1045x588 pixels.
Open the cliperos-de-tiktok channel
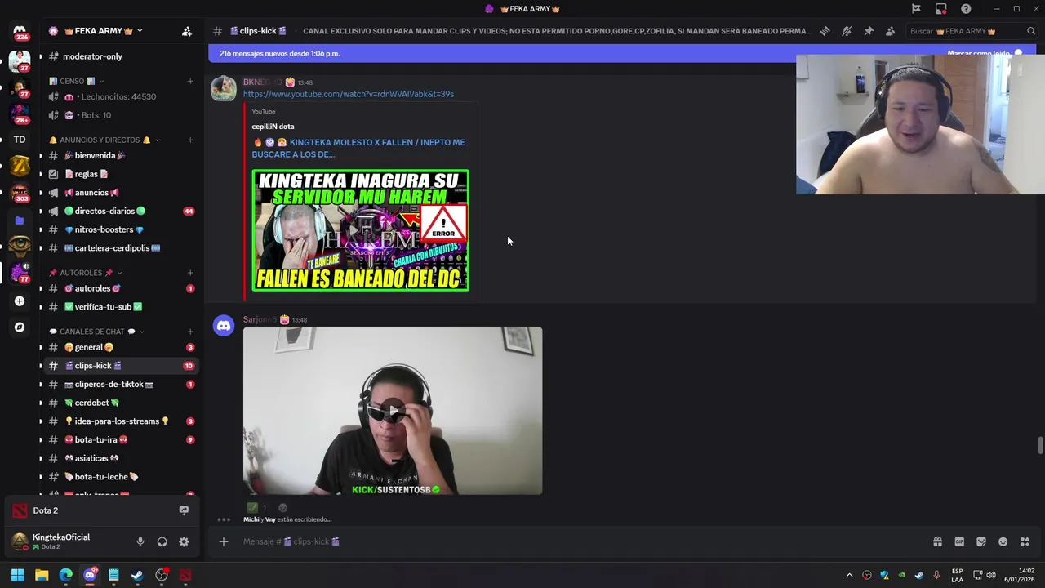tap(120, 384)
